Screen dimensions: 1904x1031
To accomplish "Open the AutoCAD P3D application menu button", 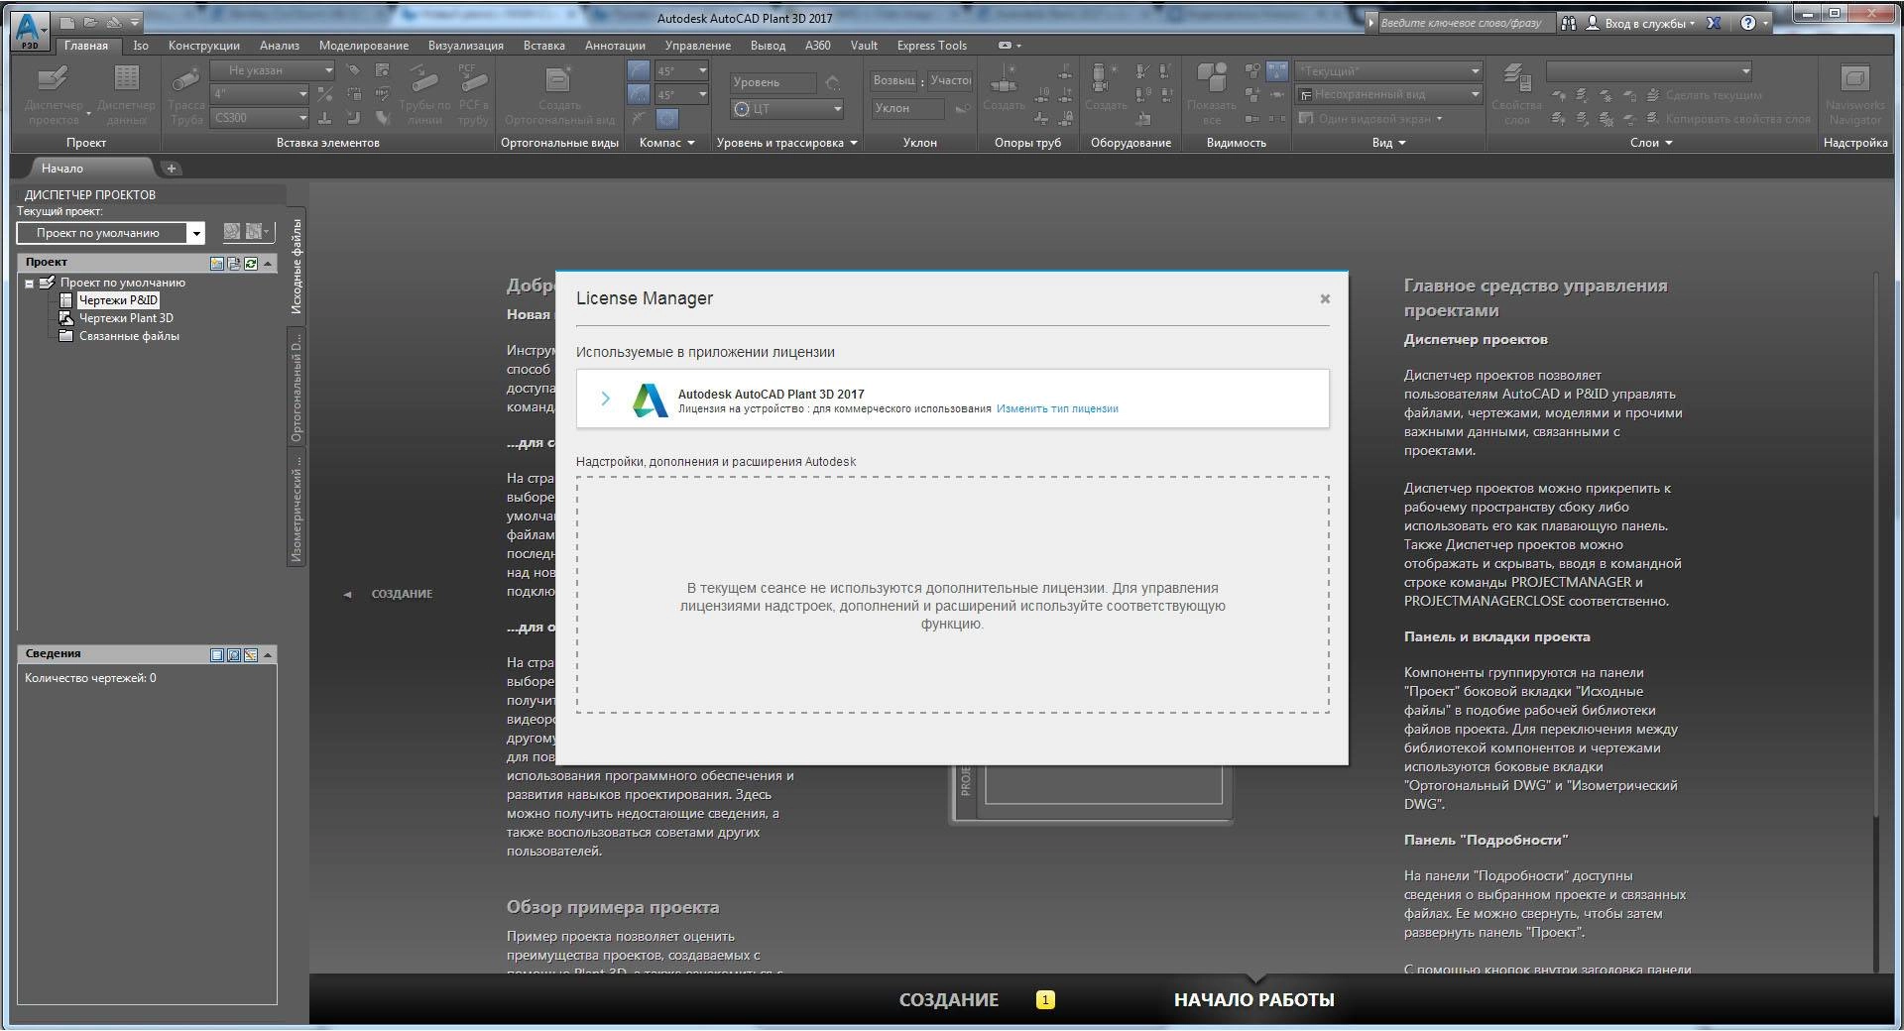I will click(29, 31).
